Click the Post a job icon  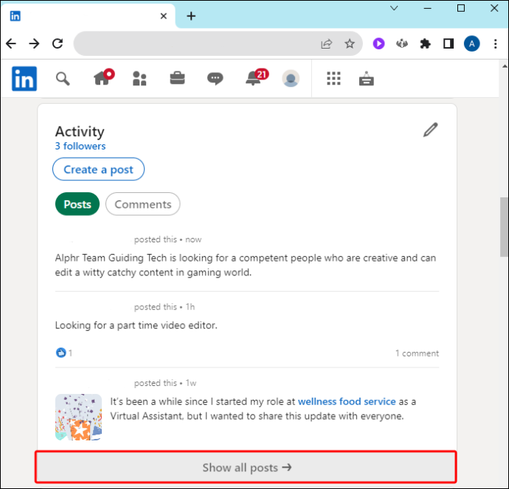click(x=367, y=78)
